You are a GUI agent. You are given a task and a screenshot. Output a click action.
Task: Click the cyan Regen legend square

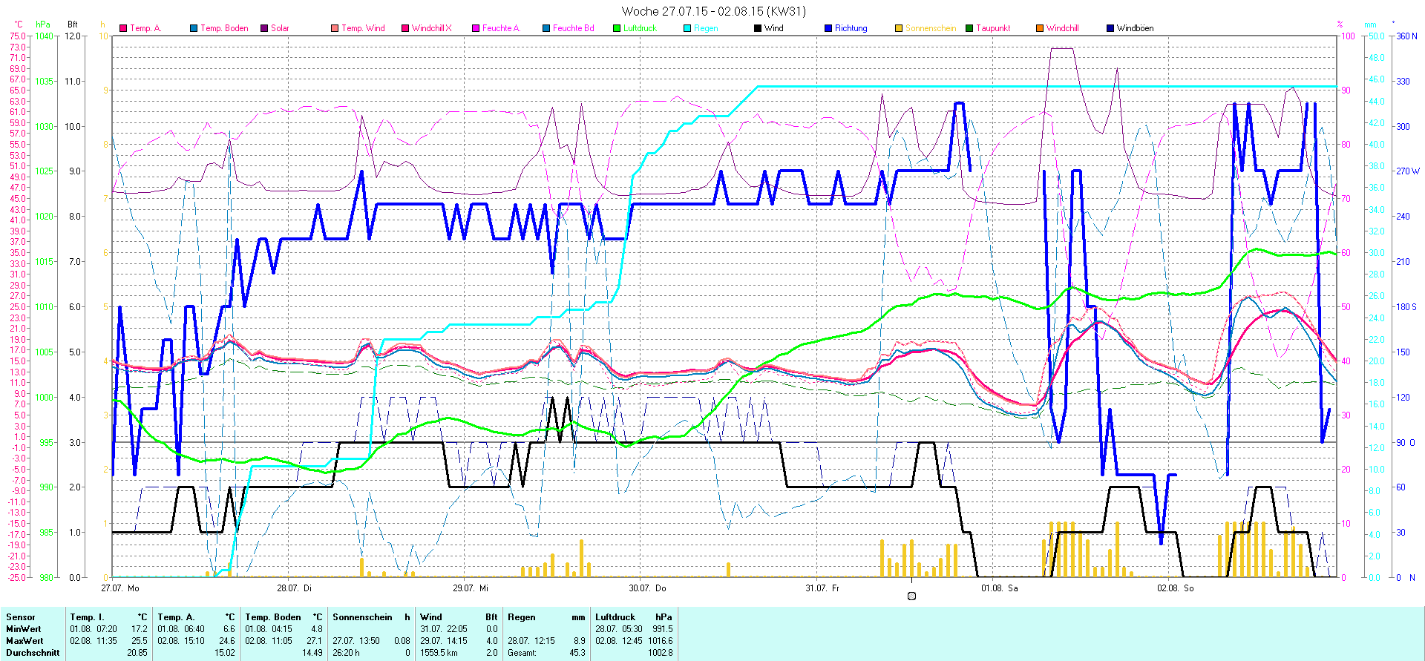click(x=687, y=28)
